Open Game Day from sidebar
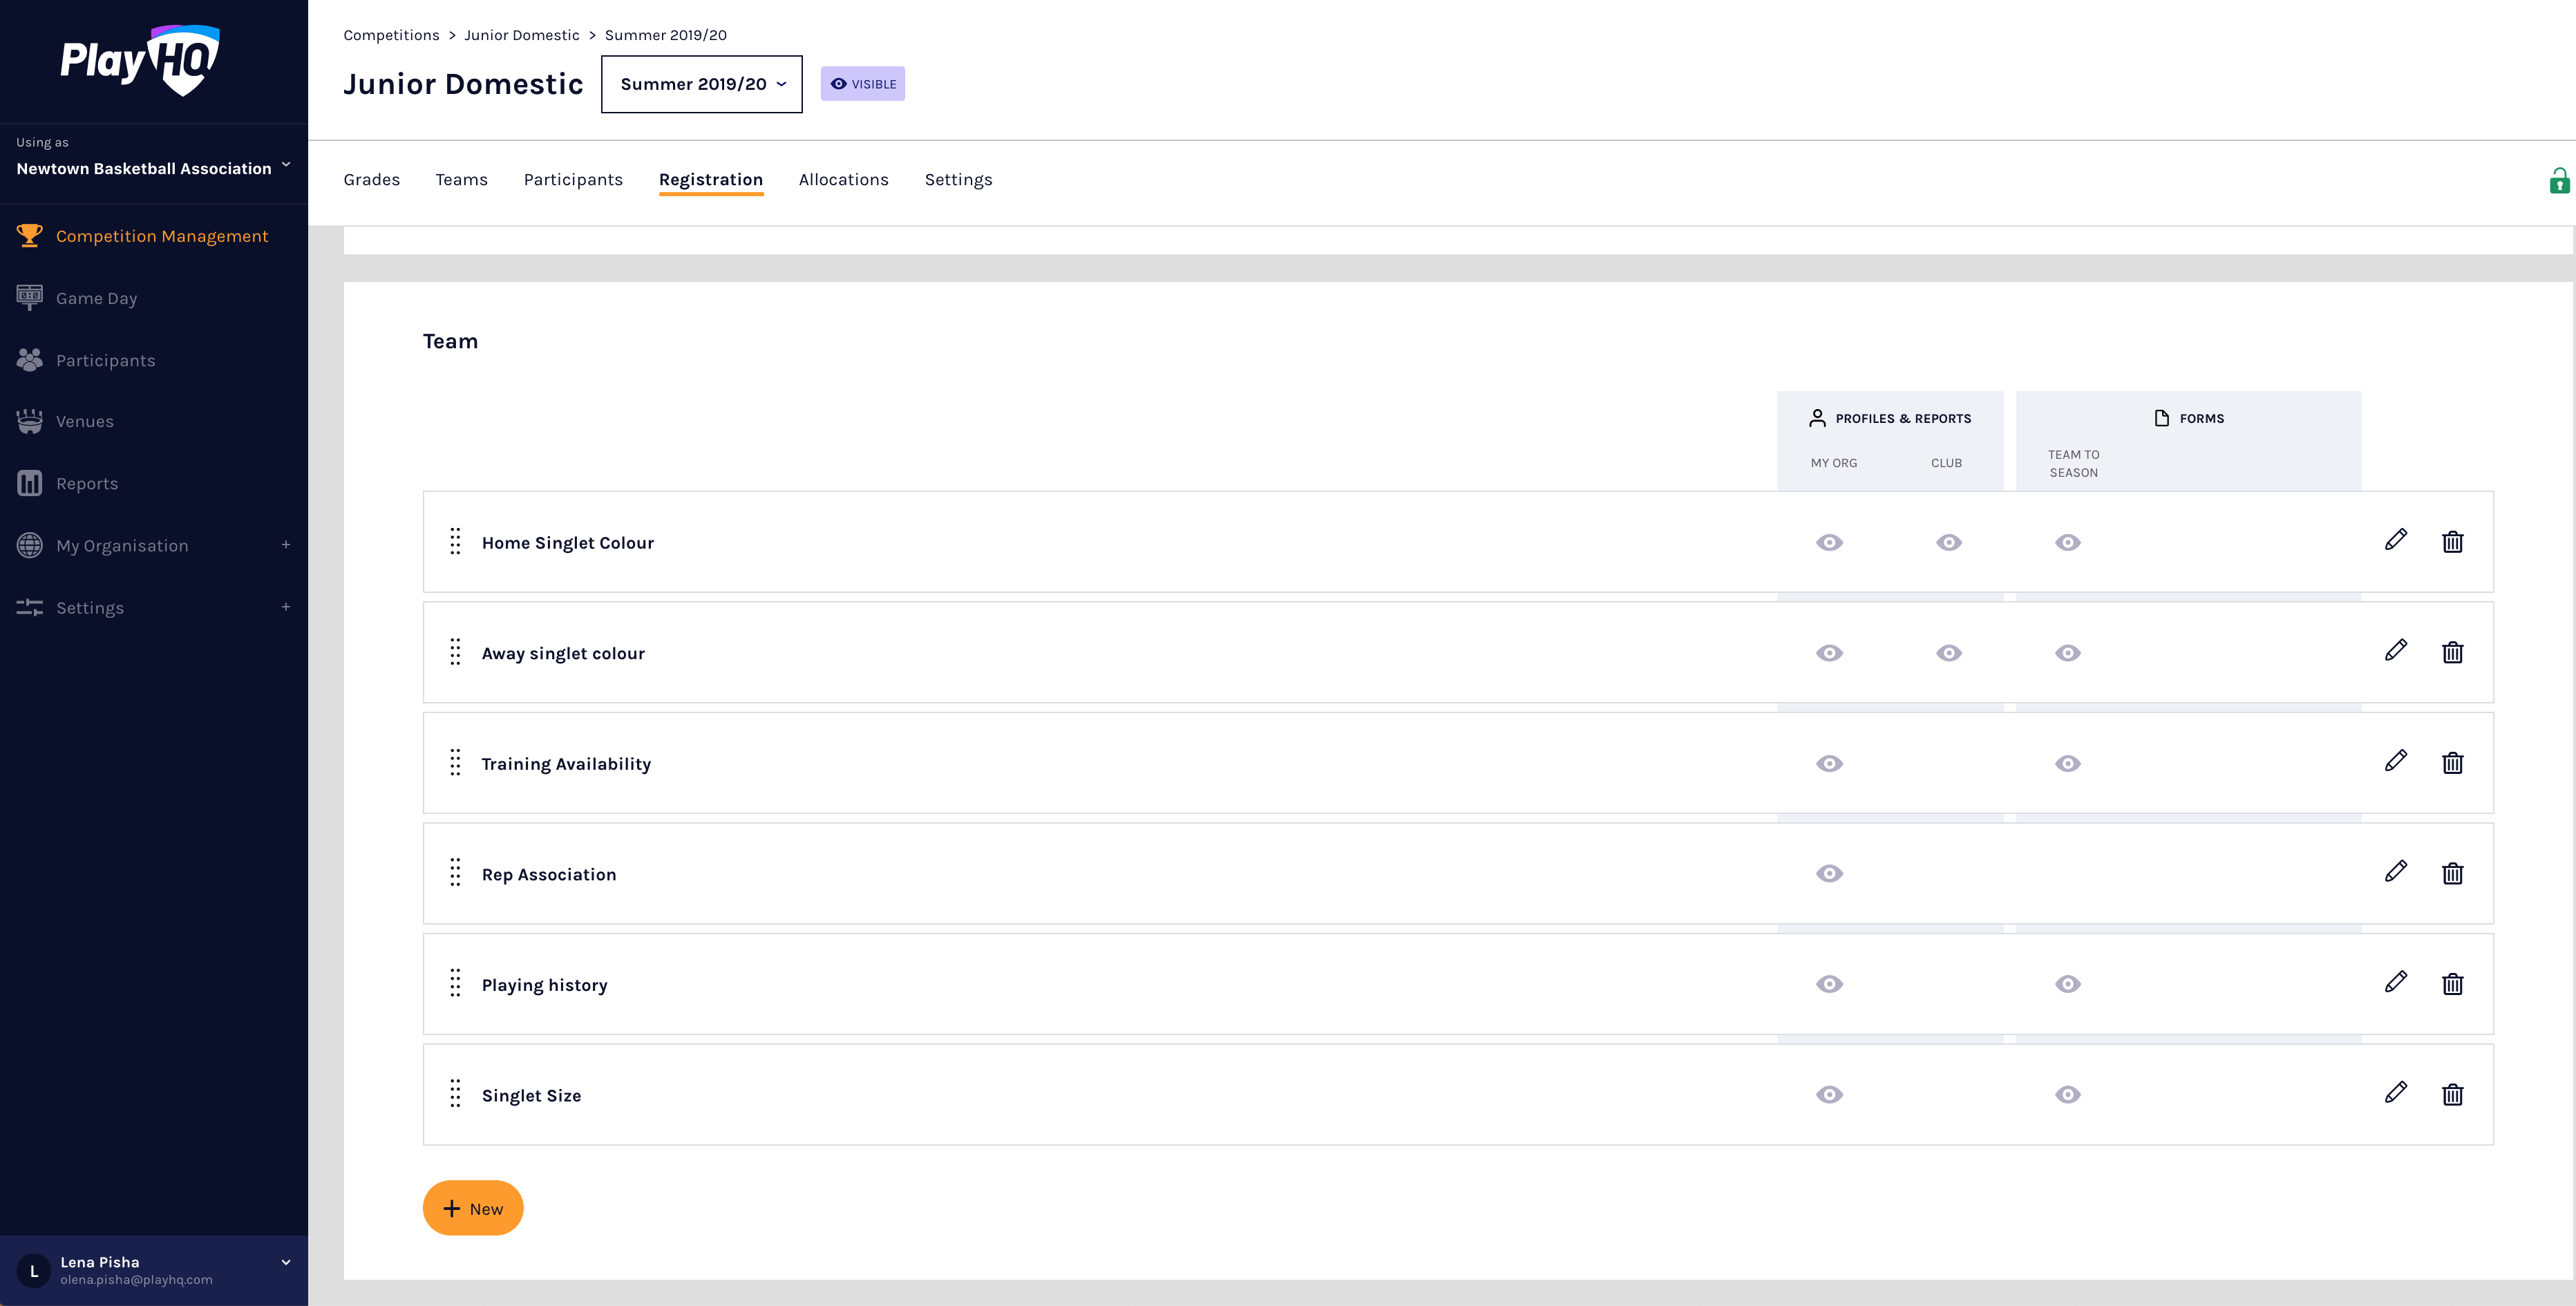Viewport: 2576px width, 1306px height. click(x=96, y=298)
